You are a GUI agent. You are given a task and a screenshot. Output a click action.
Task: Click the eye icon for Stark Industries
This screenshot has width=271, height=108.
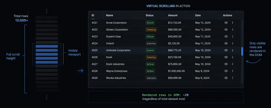tap(226, 64)
